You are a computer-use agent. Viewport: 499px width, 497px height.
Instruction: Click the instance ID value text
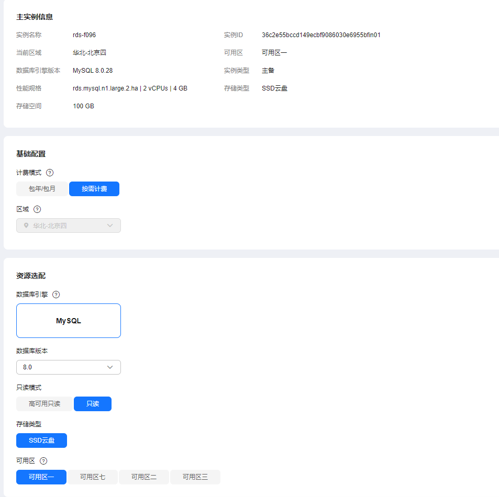321,35
